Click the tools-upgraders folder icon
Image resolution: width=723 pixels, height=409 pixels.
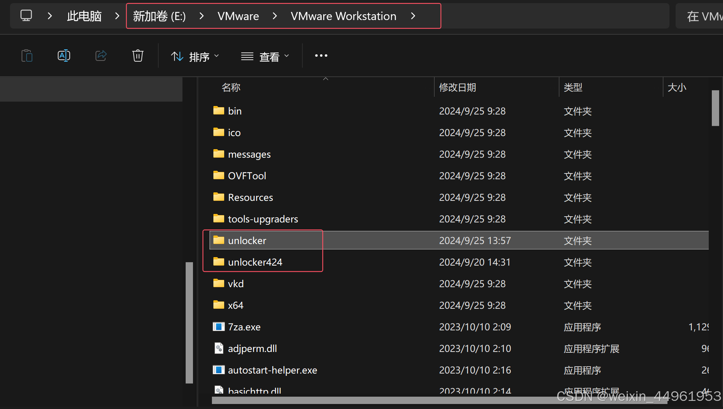[x=219, y=219]
